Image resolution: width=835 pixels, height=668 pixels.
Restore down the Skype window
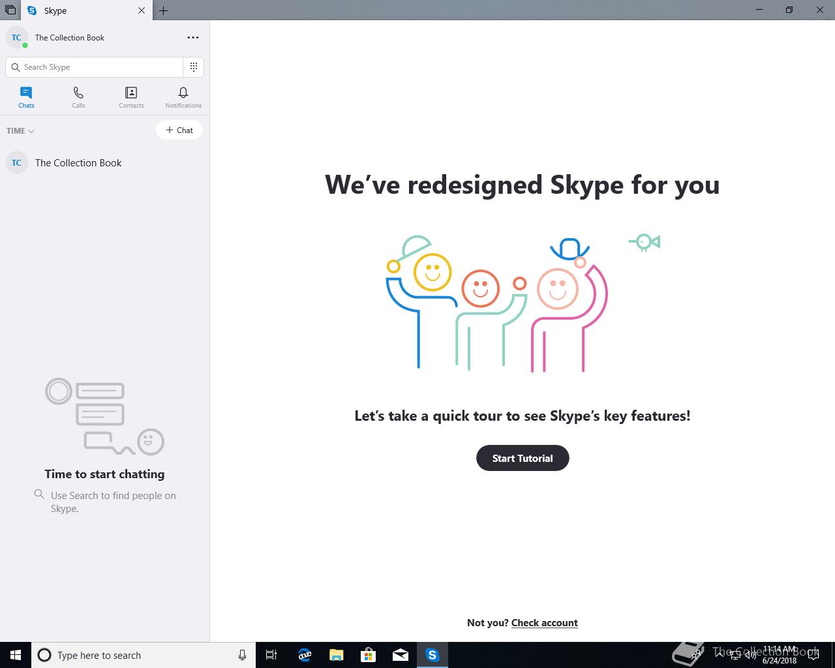tap(789, 10)
